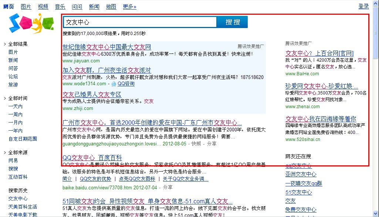Click the www.520sihai.cn URL text

coord(302,139)
